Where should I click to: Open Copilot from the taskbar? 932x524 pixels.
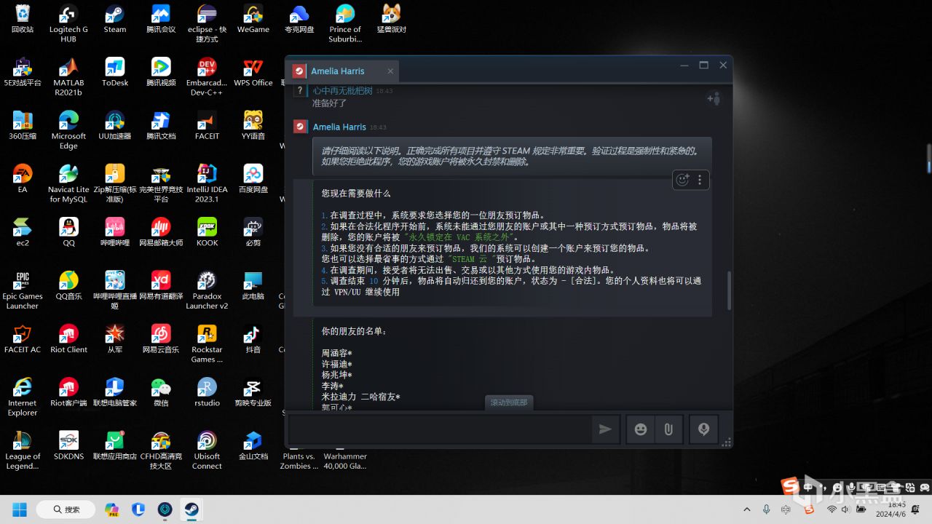(111, 509)
